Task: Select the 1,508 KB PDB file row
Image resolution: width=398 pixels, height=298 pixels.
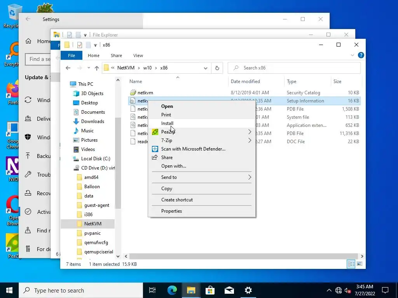Action: pos(244,109)
